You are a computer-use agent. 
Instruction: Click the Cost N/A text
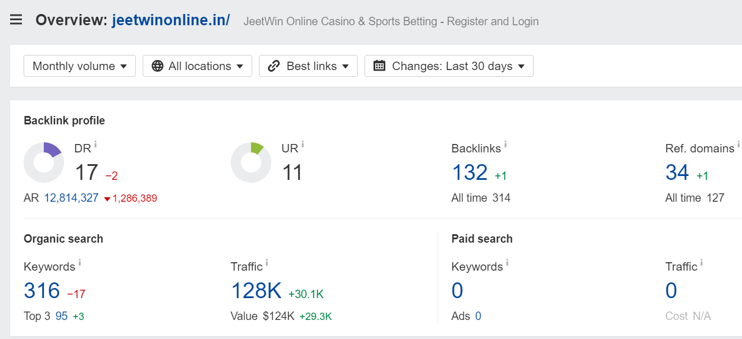688,316
